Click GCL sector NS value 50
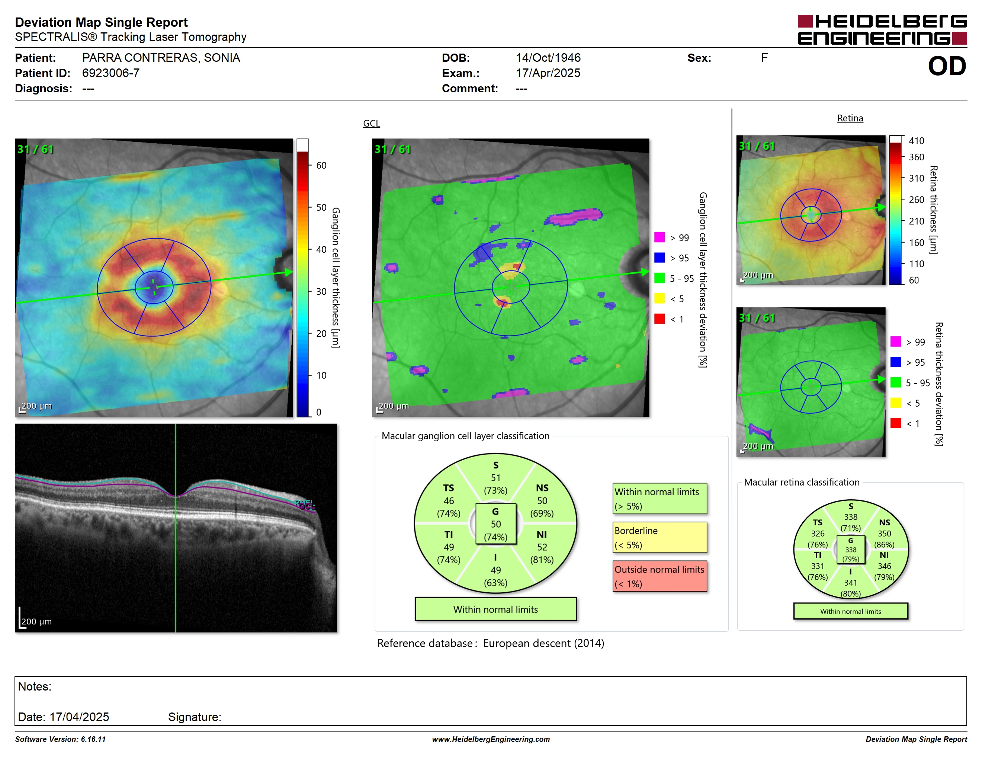This screenshot has width=982, height=759. [x=542, y=501]
